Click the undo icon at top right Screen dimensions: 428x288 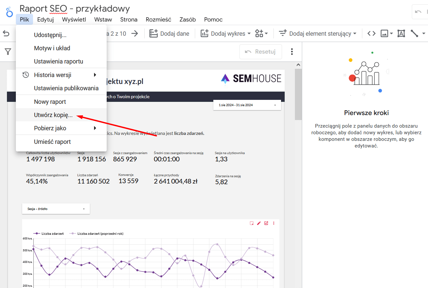(418, 12)
